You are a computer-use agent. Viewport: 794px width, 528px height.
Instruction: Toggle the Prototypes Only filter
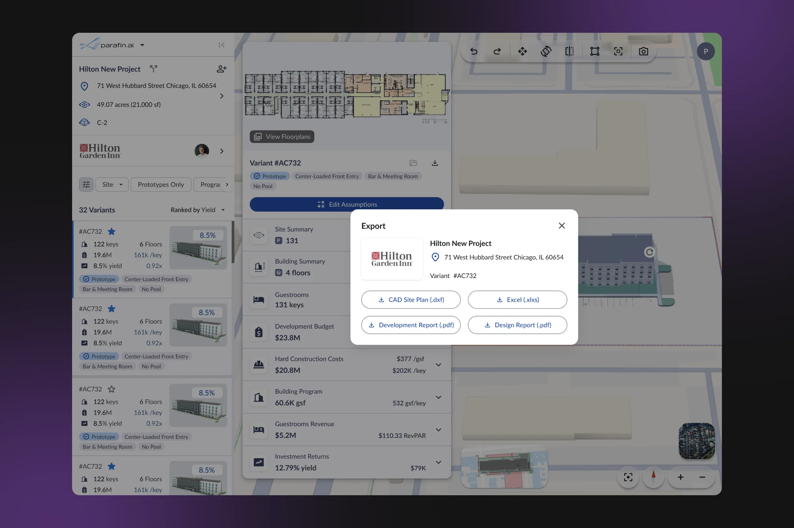pos(161,184)
